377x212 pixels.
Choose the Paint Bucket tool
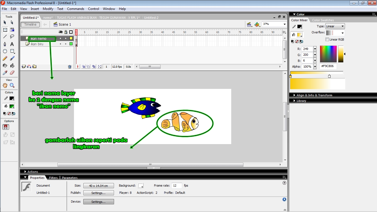[12, 66]
